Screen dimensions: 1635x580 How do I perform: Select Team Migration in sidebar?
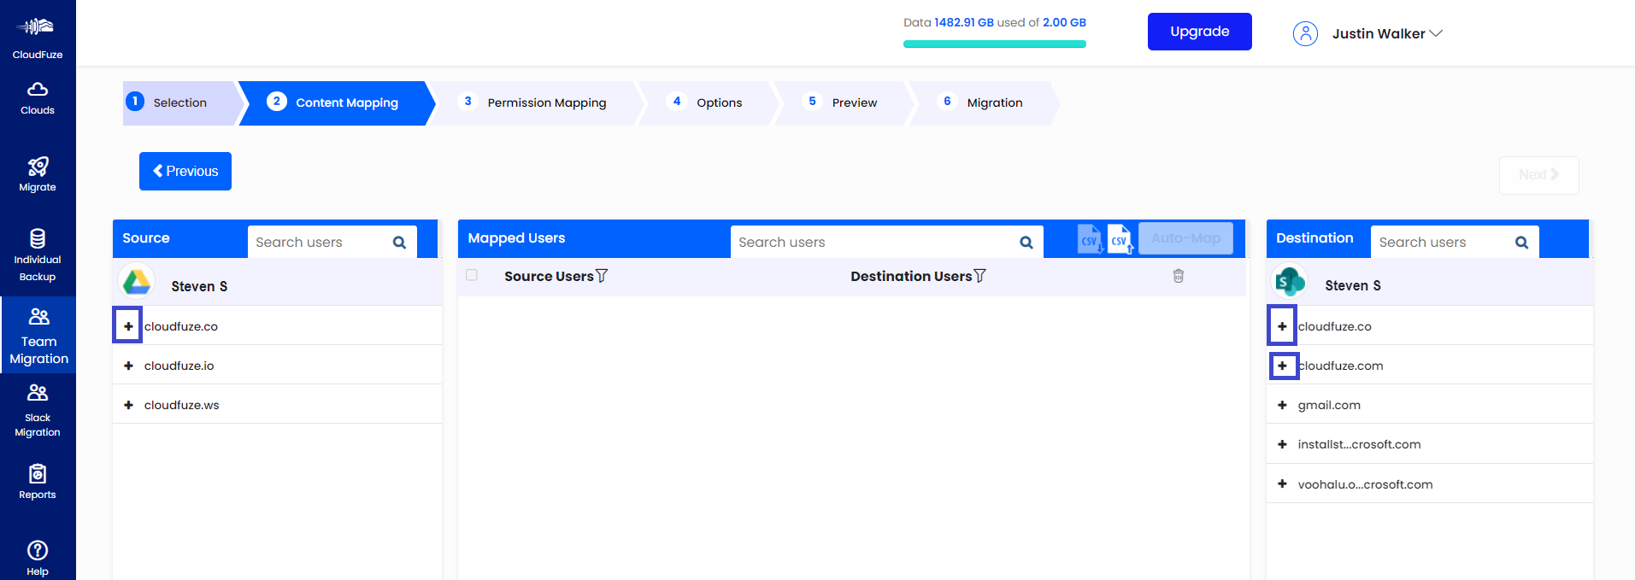(38, 337)
